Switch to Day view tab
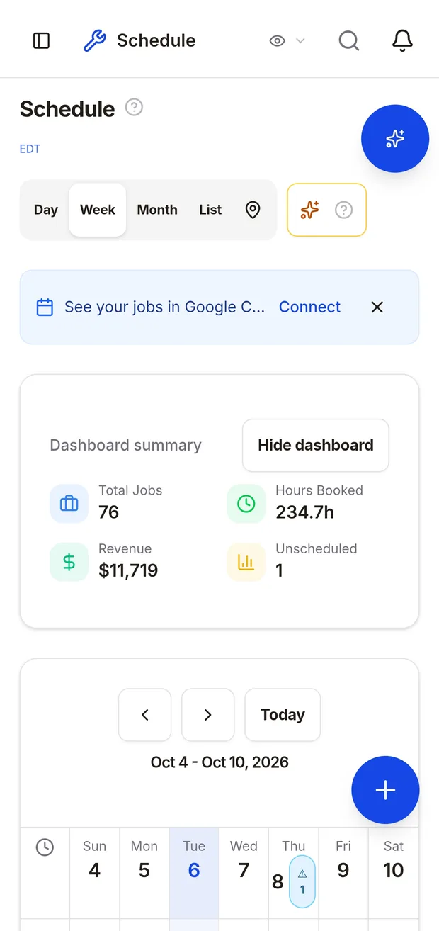Viewport: 439px width, 931px height. tap(46, 210)
